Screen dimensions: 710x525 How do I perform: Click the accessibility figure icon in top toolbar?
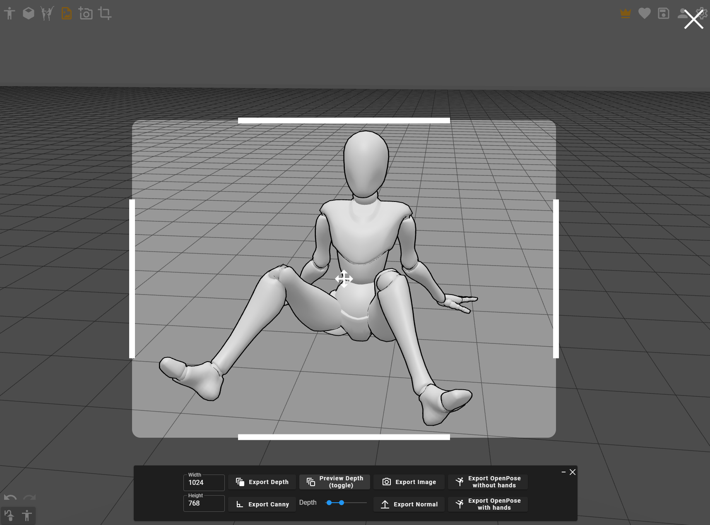[x=10, y=14]
